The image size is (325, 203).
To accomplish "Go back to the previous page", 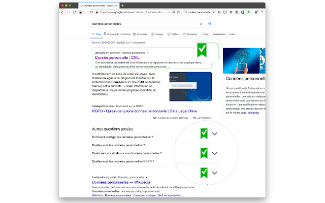I will [62, 12].
